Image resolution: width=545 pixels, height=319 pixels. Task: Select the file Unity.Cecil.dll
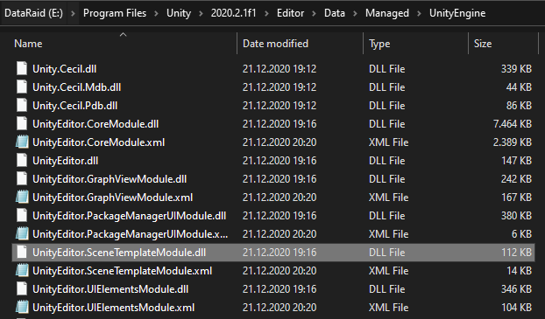64,69
